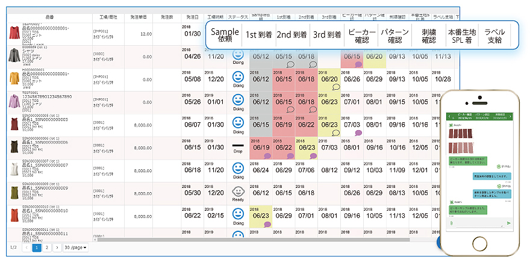
Task: Click the Doing smiley status for TEST0001
Action: 237,99
